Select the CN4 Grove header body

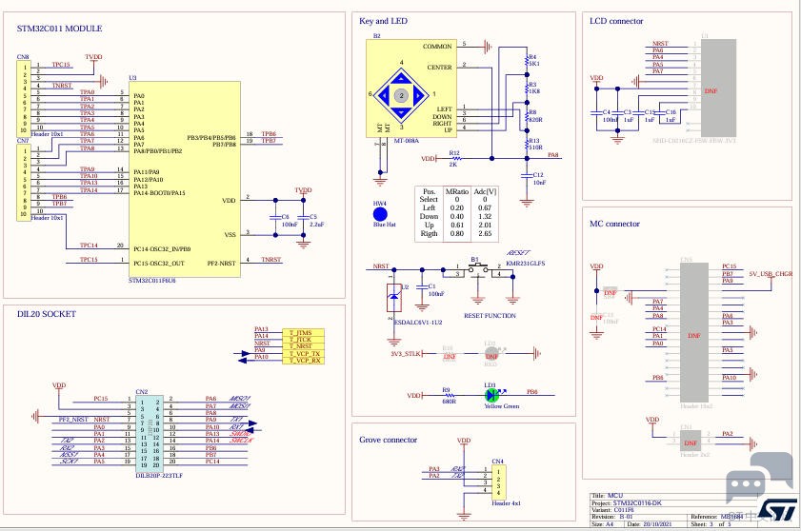498,482
